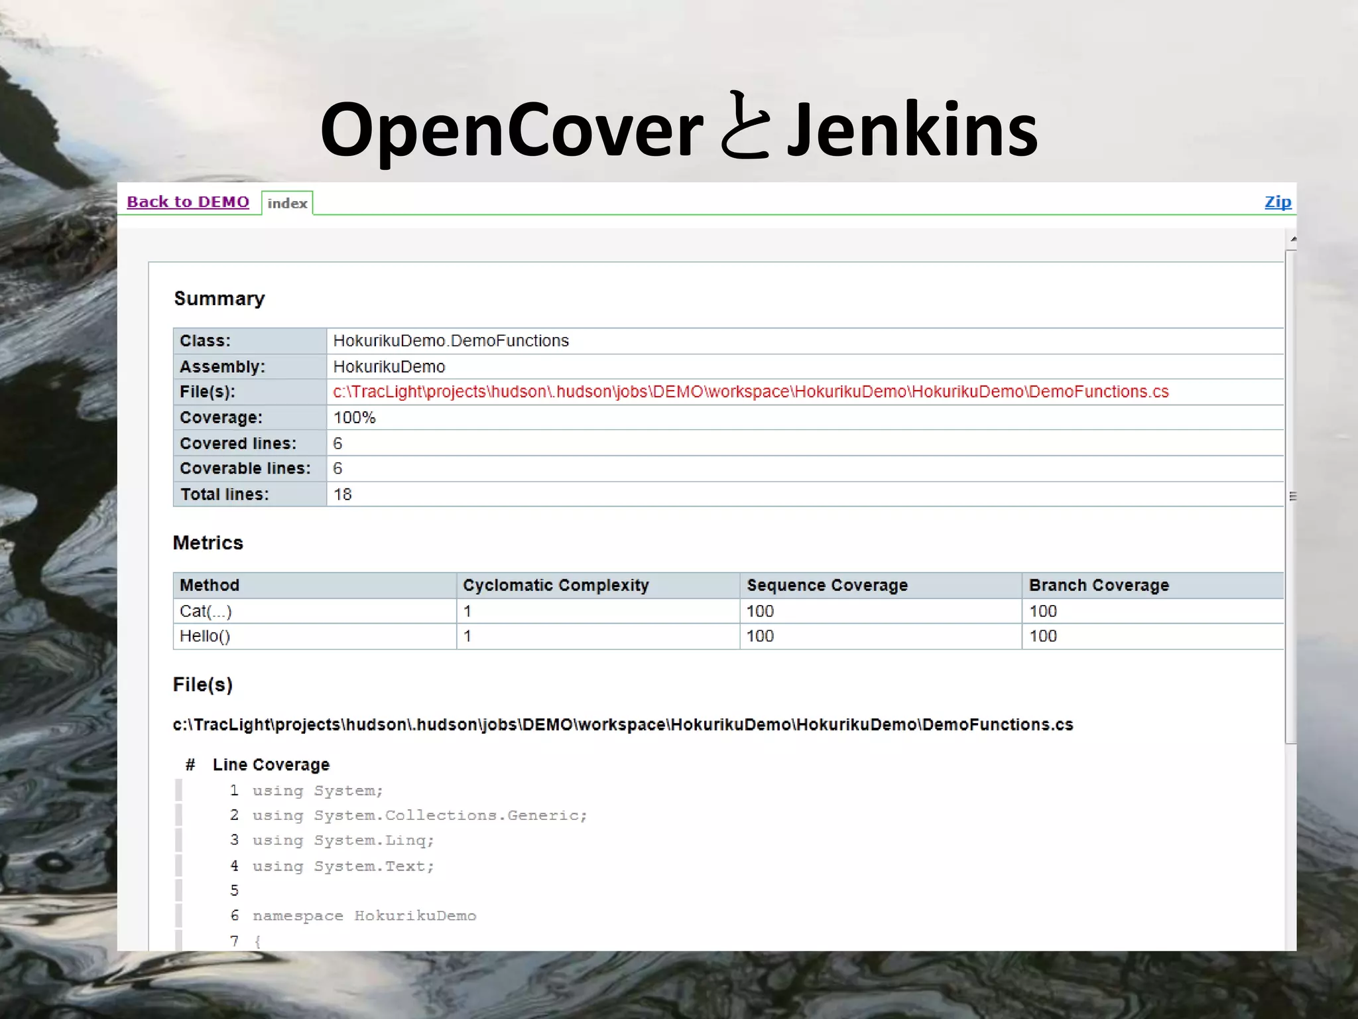
Task: Click the scrollbar up arrow
Action: pos(1293,239)
